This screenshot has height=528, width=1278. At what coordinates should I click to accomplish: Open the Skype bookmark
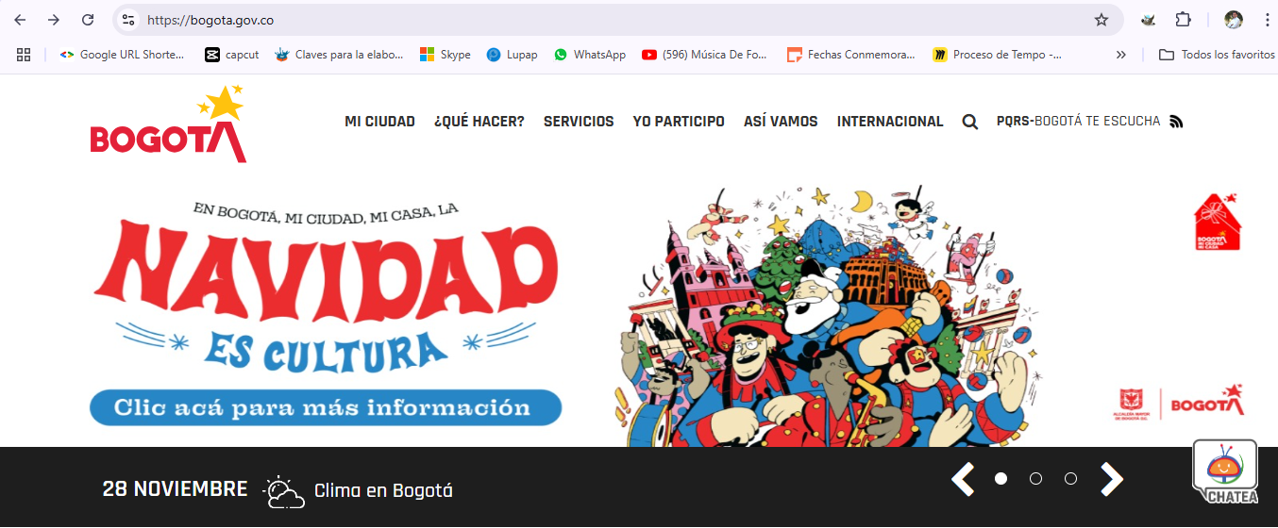click(446, 55)
